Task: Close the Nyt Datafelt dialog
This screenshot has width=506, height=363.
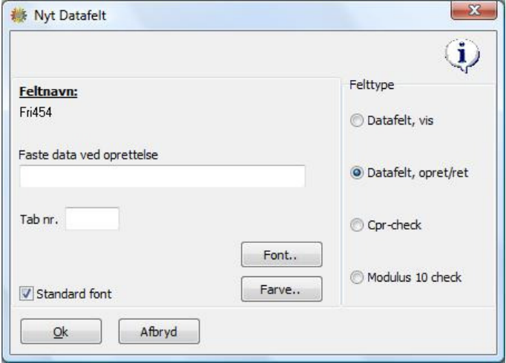Action: click(474, 10)
